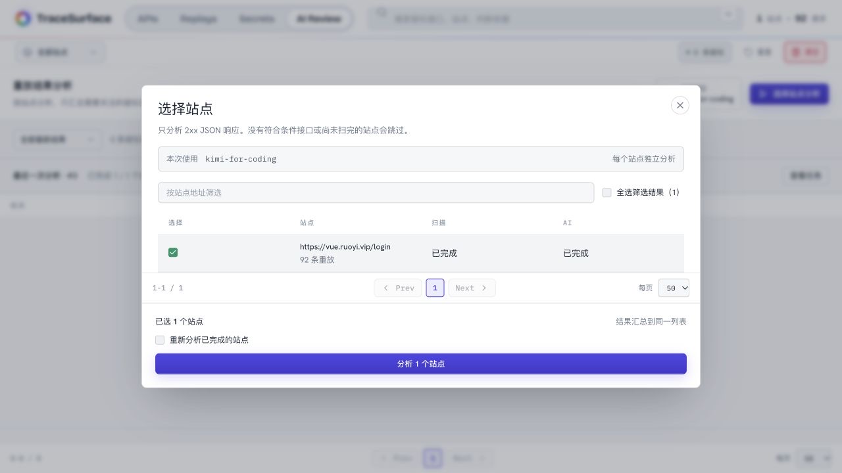Open the 每页 50 page-size dropdown
The width and height of the screenshot is (842, 473).
(674, 288)
